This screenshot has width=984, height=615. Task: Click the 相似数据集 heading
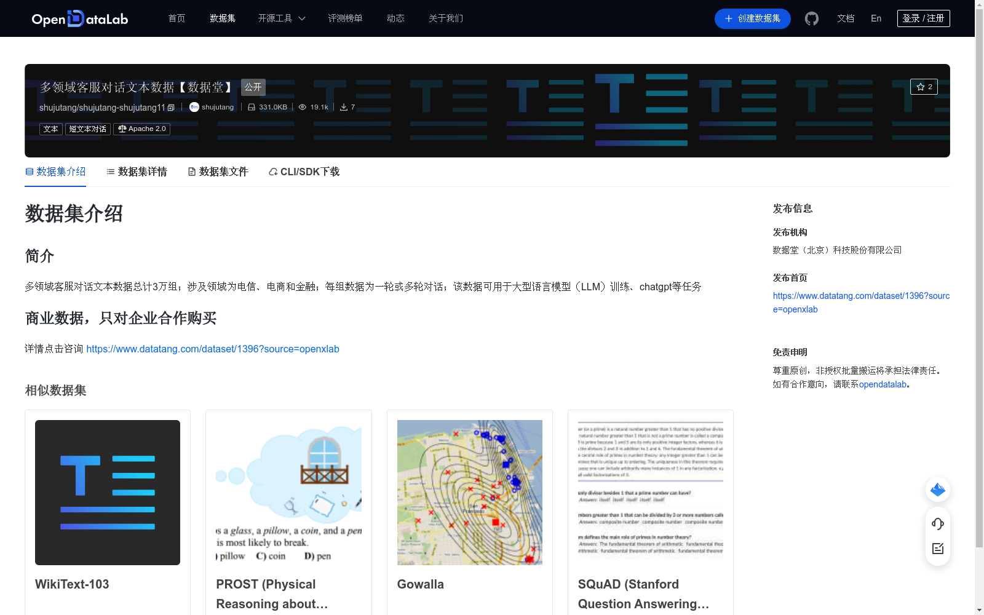click(55, 391)
